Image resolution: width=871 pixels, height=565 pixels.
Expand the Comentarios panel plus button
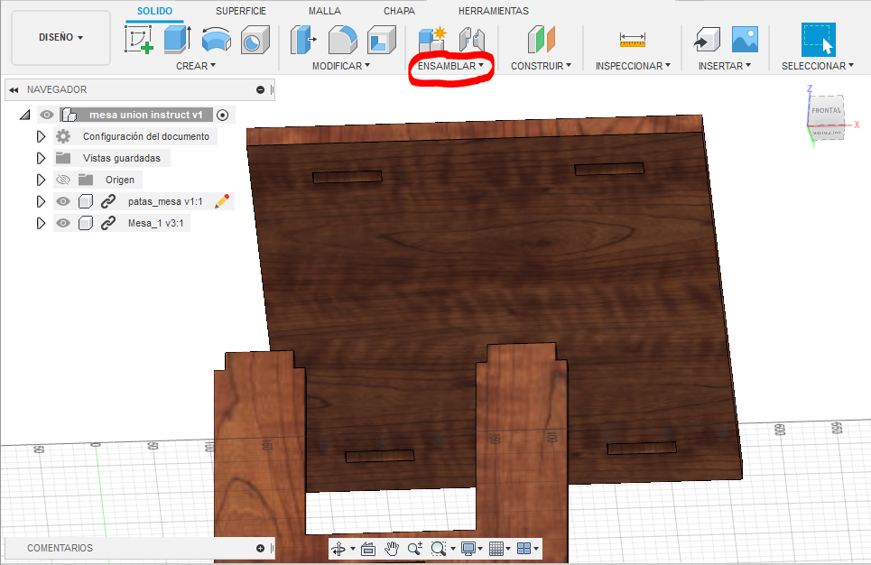pyautogui.click(x=260, y=549)
